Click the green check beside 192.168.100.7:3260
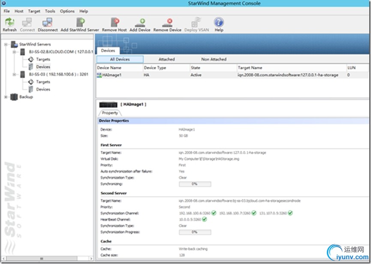 254,213
